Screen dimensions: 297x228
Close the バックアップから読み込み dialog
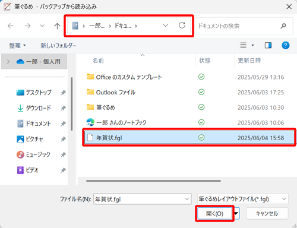[289, 7]
